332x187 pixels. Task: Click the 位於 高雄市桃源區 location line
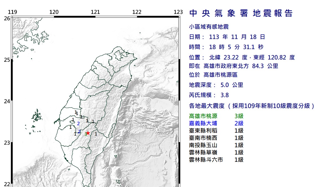click(213, 75)
